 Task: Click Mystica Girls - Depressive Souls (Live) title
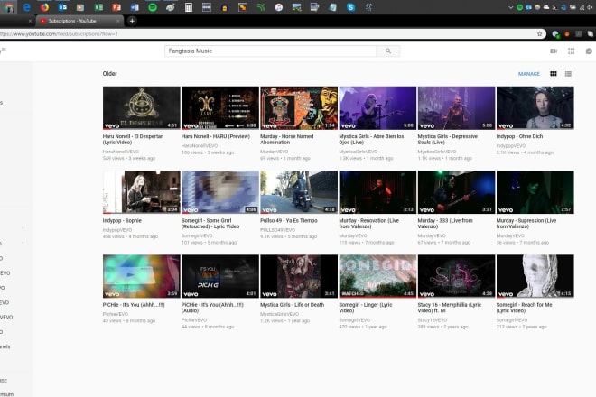pos(447,139)
